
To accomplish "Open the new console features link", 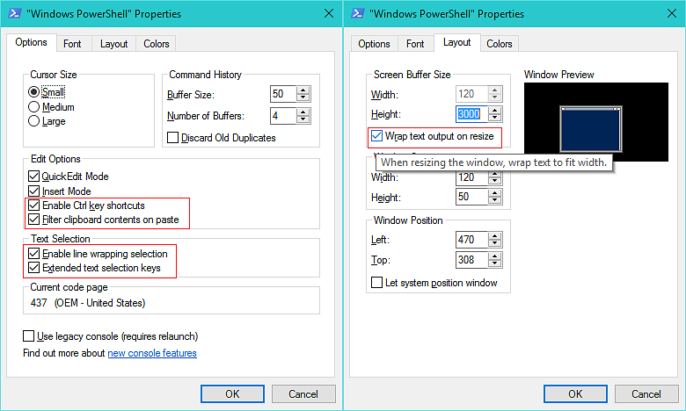I will [152, 353].
